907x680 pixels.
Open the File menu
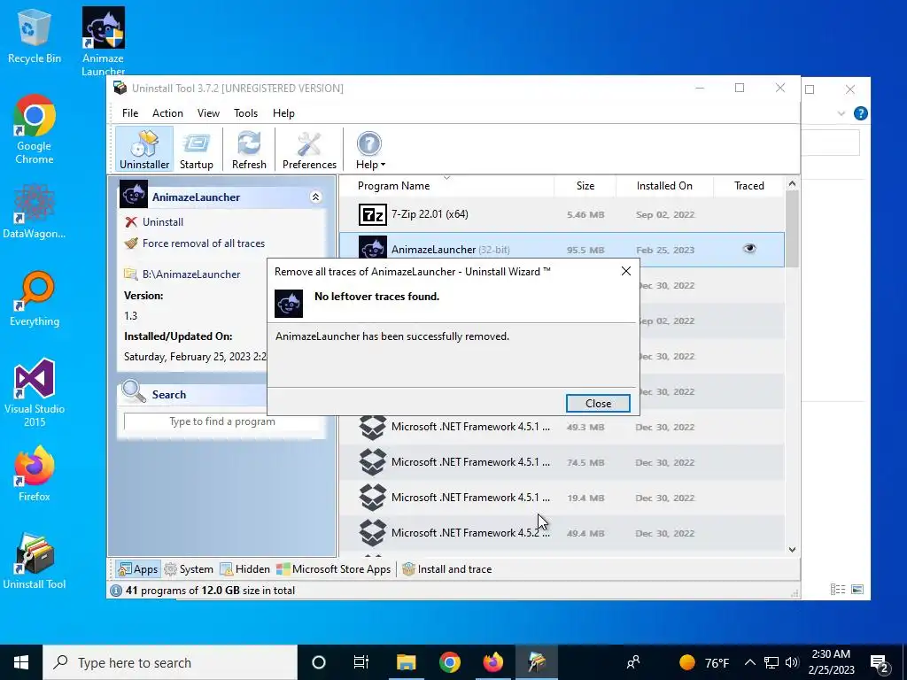pos(130,113)
